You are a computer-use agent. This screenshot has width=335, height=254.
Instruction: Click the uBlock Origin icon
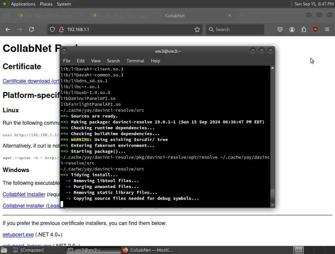[x=315, y=29]
